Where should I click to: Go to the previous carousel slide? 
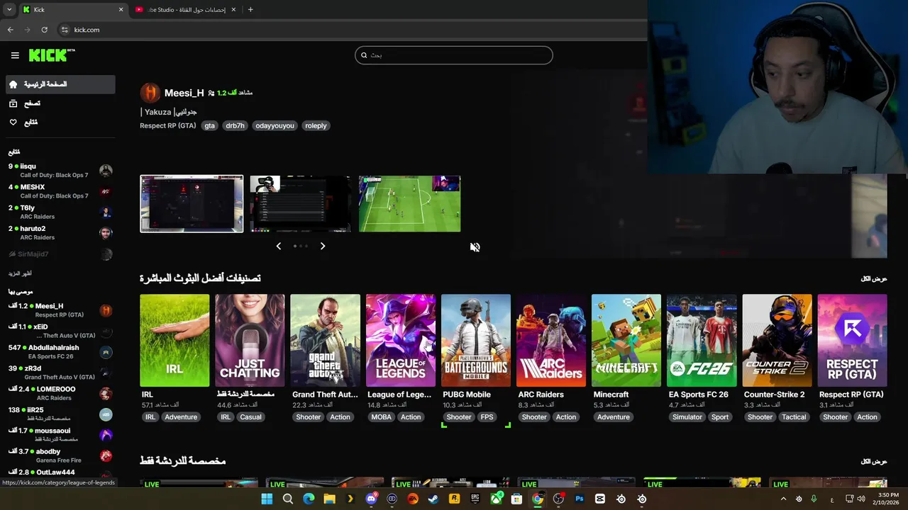click(x=279, y=246)
